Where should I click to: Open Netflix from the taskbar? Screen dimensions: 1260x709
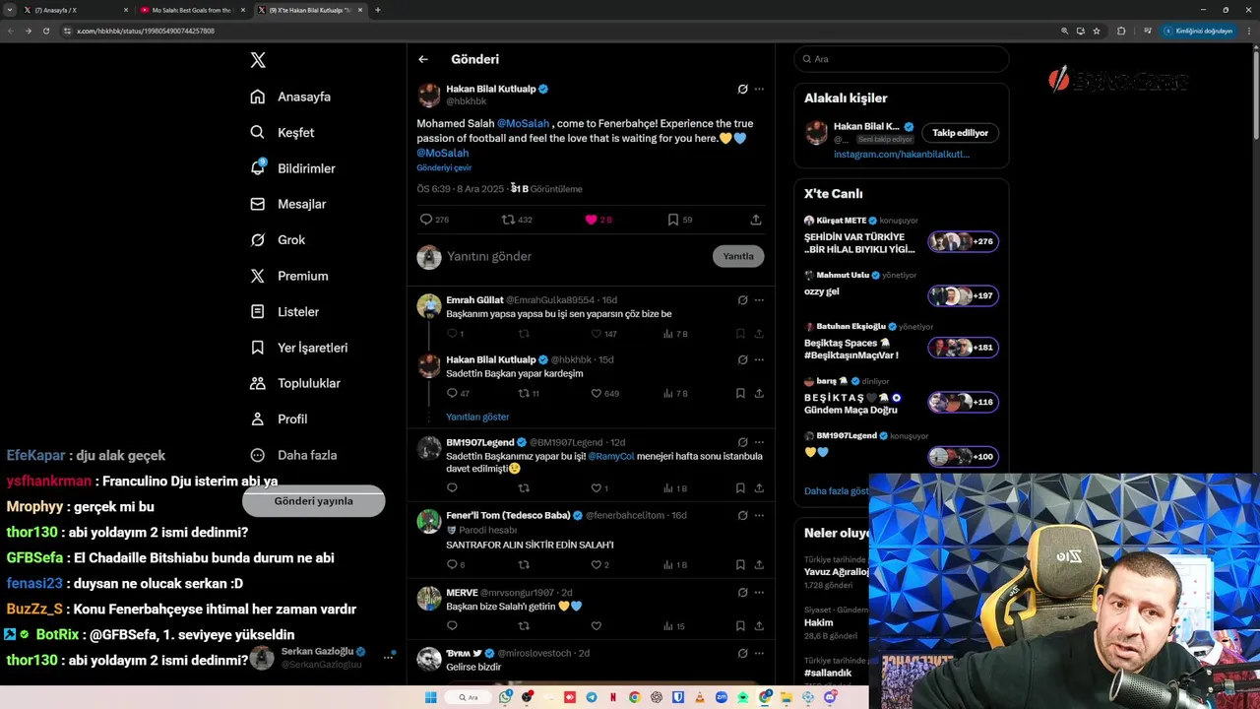pyautogui.click(x=613, y=697)
